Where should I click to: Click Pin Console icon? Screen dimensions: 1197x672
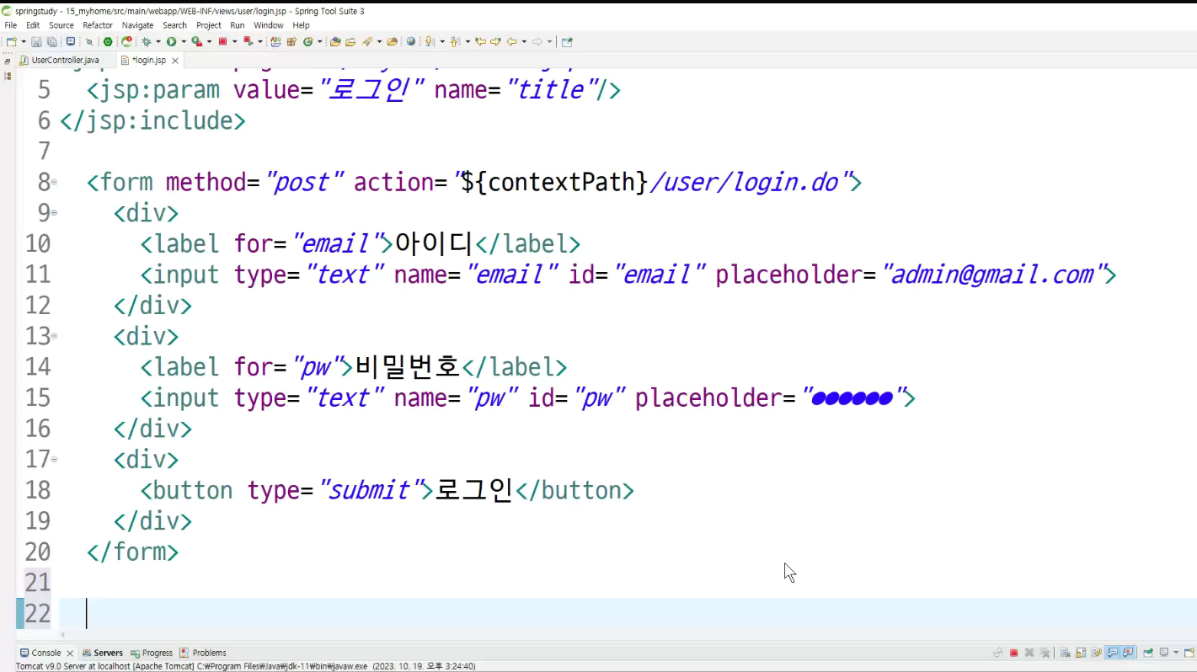[x=1148, y=653]
